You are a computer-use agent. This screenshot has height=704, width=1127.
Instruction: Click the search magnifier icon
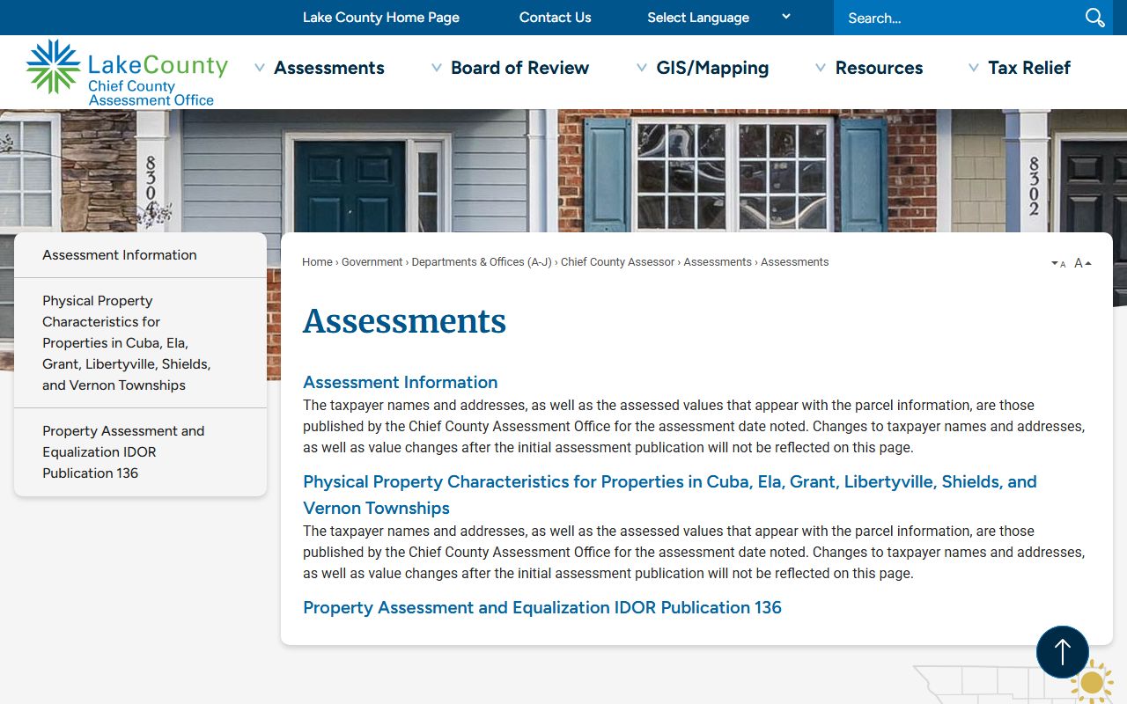(x=1094, y=18)
